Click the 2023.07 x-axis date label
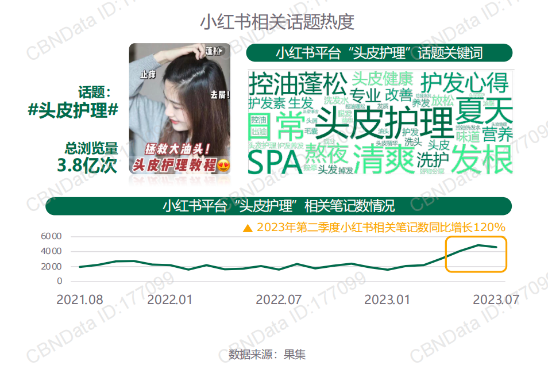 coord(496,300)
